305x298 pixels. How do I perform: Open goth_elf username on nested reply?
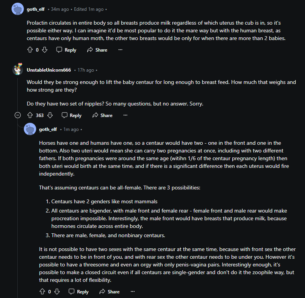(x=48, y=129)
